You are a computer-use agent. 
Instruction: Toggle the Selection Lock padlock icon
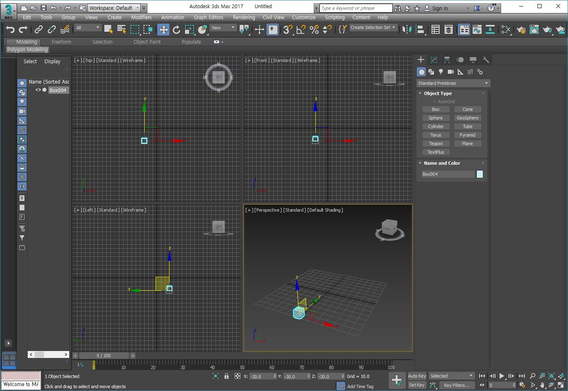pos(227,376)
